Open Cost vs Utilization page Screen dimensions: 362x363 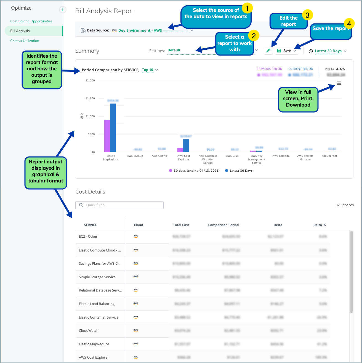(25, 41)
